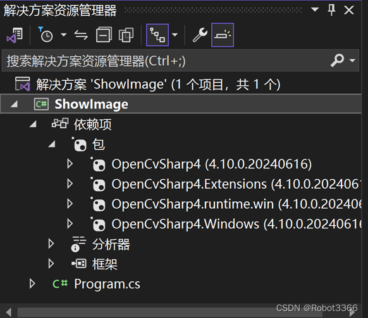Click the OpenCvSharp4 (4.10.0.20240616) package icon
This screenshot has height=318, width=368.
[98, 164]
